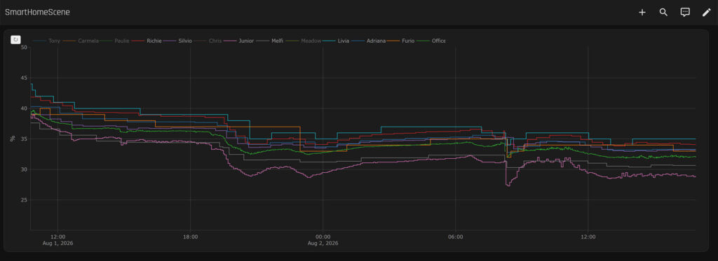Toggle the Adriana legend entry
Viewport: 718px width, 261px height.
[369, 41]
